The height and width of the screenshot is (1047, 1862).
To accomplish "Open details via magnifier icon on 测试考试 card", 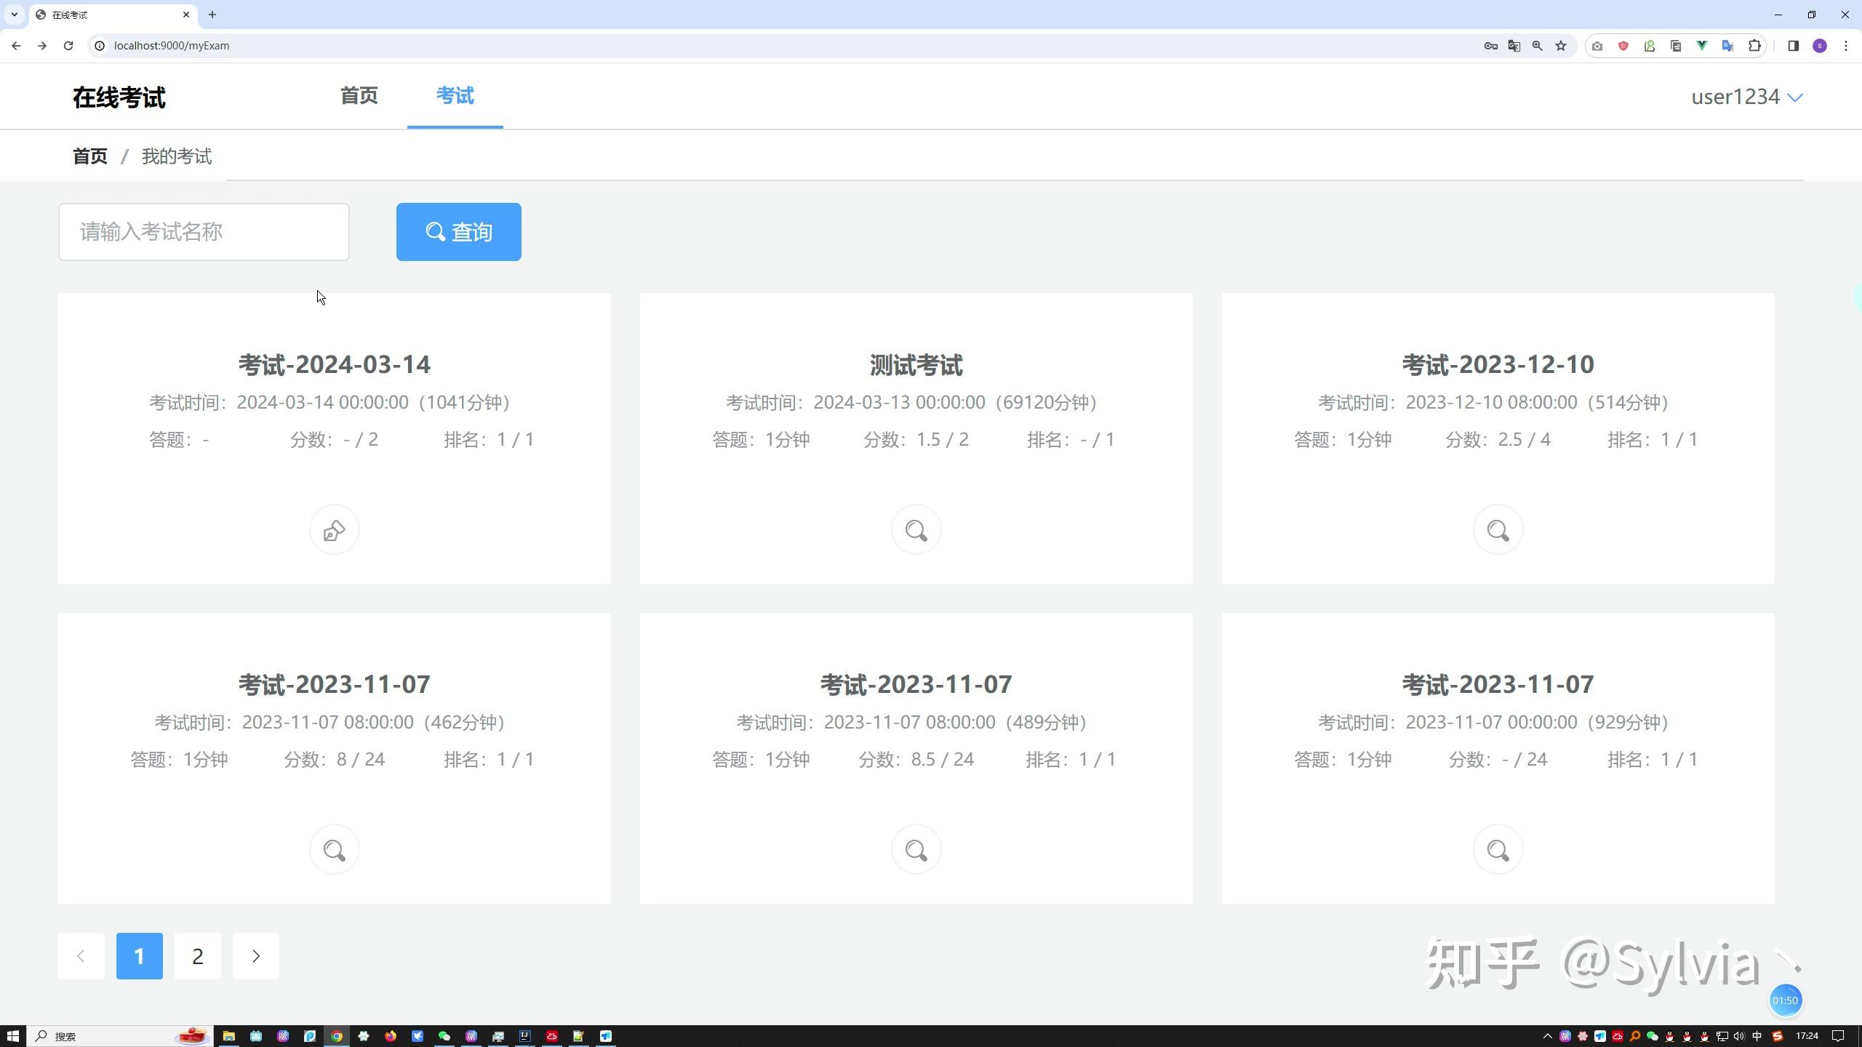I will click(x=915, y=529).
